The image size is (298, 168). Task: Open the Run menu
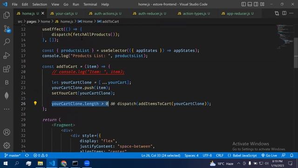click(75, 4)
